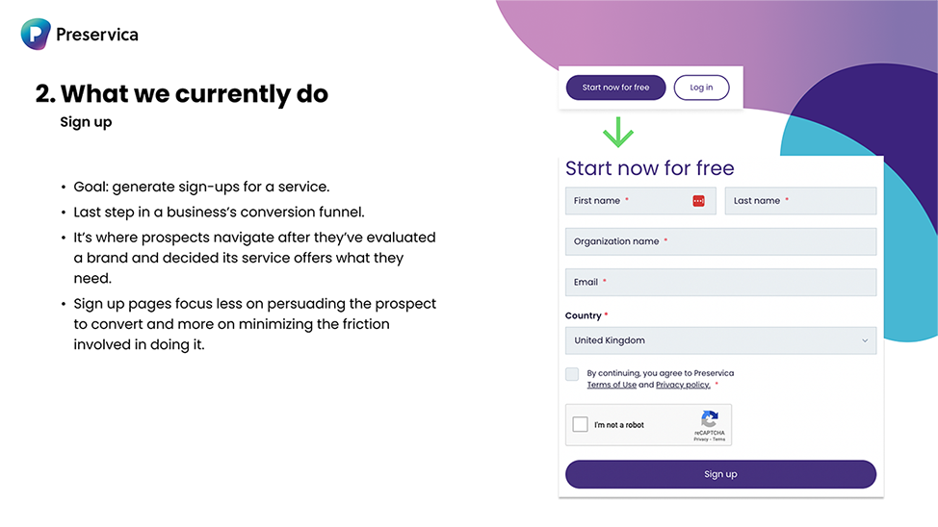
Task: Select the Last name input field
Action: tap(800, 201)
